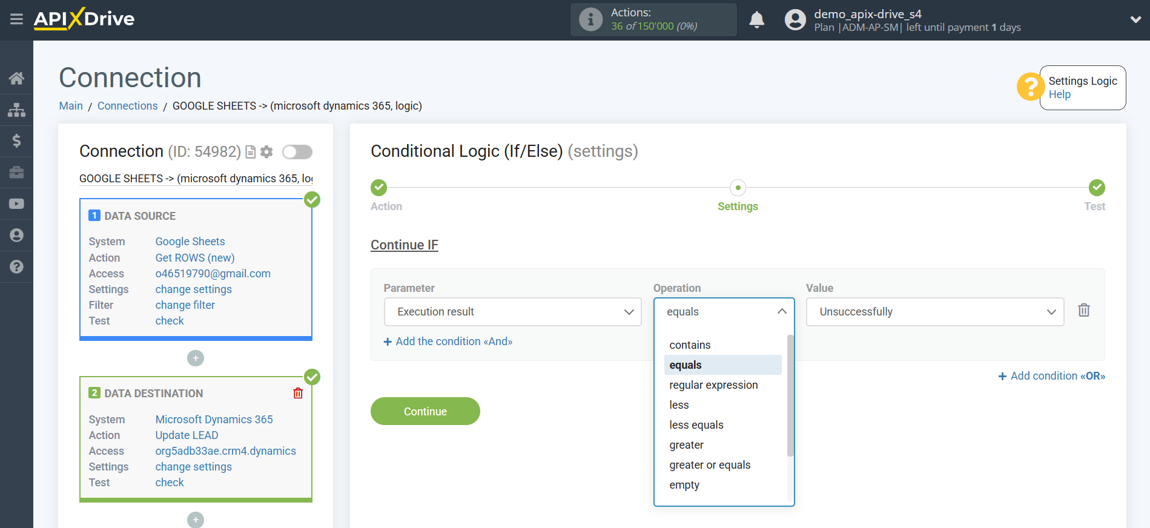Image resolution: width=1150 pixels, height=528 pixels.
Task: Click the green Continue button
Action: coord(425,411)
